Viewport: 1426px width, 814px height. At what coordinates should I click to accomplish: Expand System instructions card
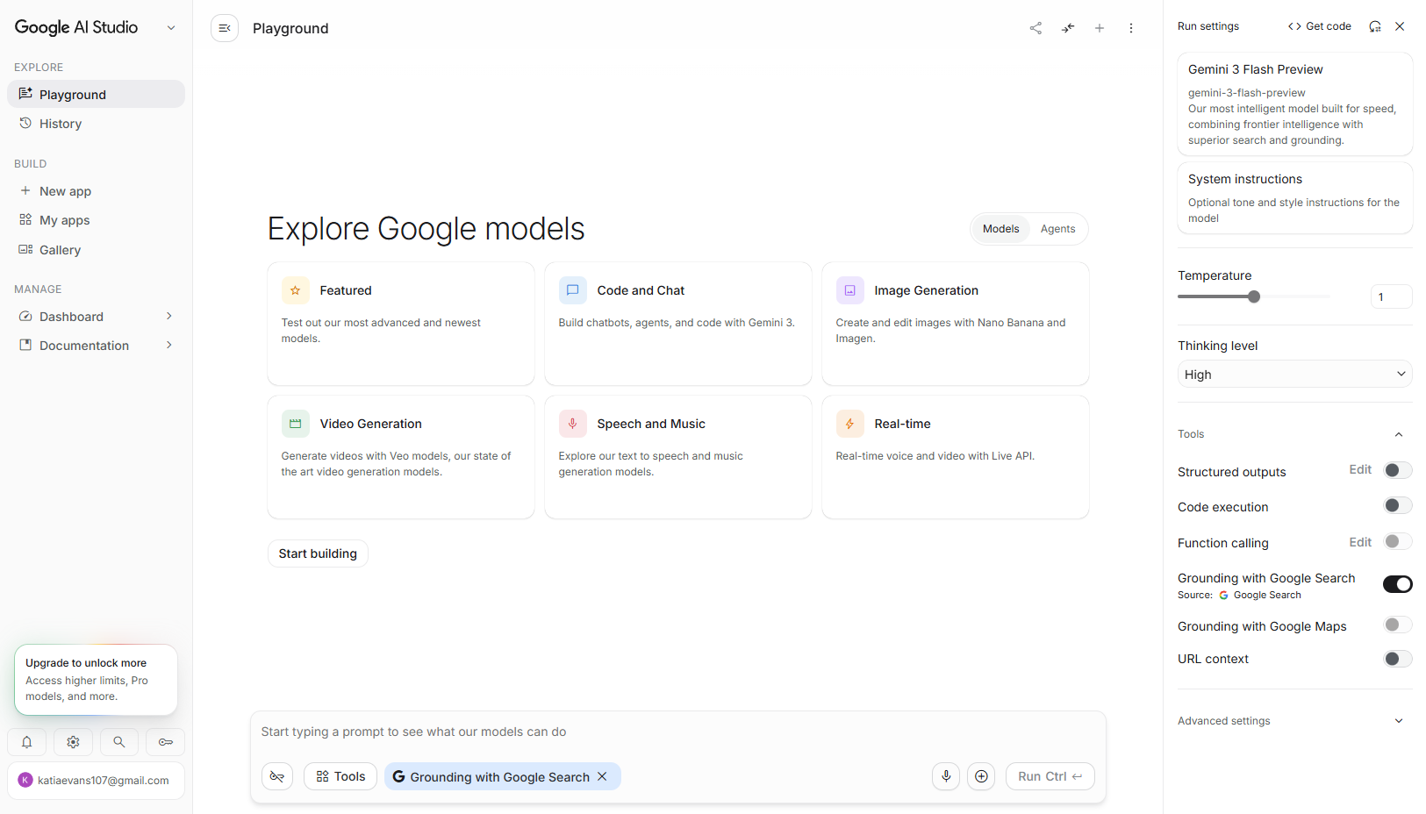1295,198
